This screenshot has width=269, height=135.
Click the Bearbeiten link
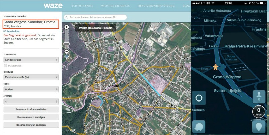(x=13, y=31)
